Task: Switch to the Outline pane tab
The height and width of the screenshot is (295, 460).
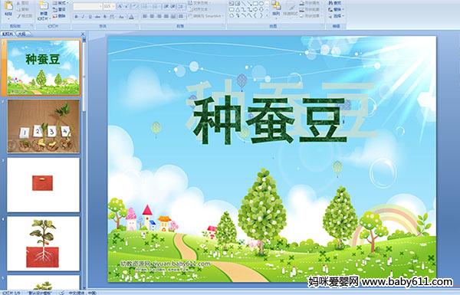Action: (21, 34)
